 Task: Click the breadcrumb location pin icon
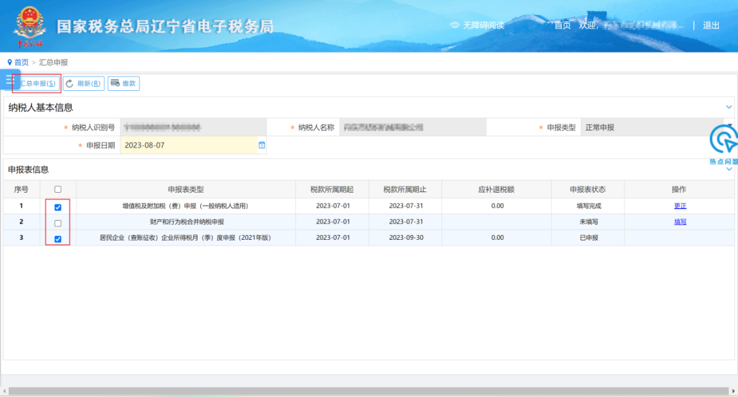click(x=10, y=62)
